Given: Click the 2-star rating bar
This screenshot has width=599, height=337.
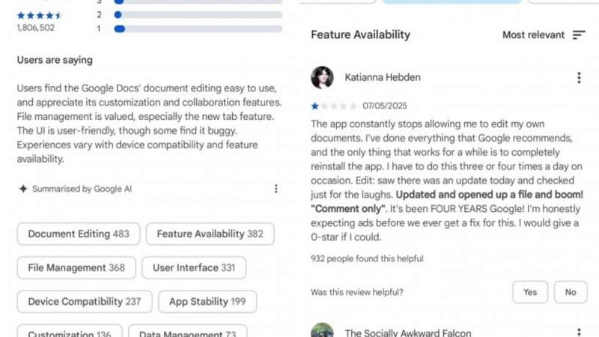Looking at the screenshot, I should coord(198,14).
